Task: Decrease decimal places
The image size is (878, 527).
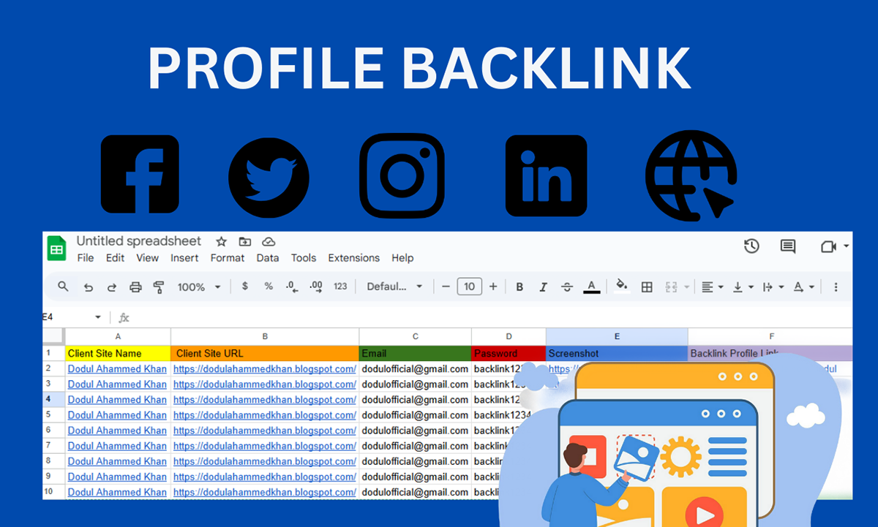Action: point(291,287)
